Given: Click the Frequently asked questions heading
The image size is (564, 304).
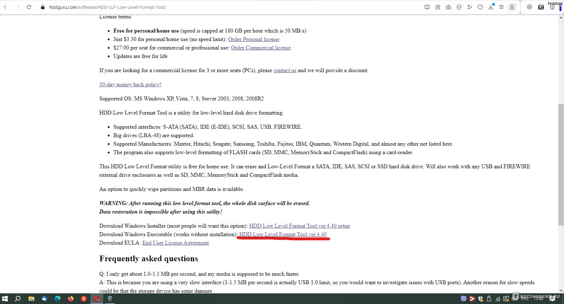Looking at the screenshot, I should point(148,258).
